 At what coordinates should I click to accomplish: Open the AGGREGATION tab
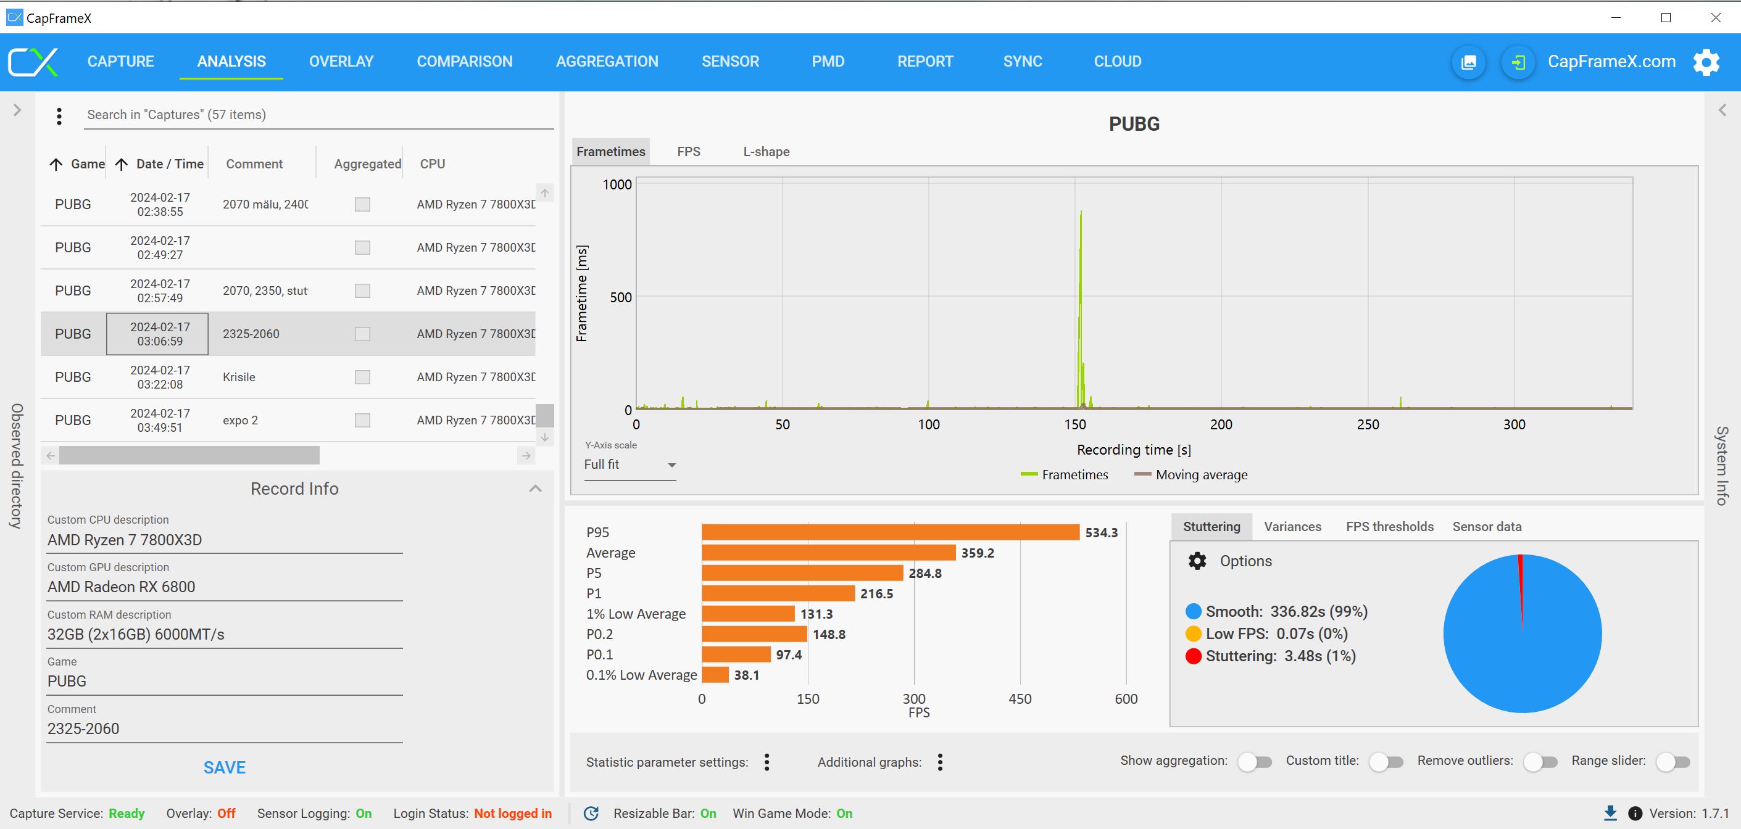click(x=607, y=62)
